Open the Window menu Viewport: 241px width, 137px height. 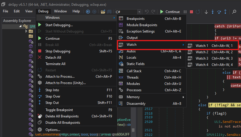[60, 11]
